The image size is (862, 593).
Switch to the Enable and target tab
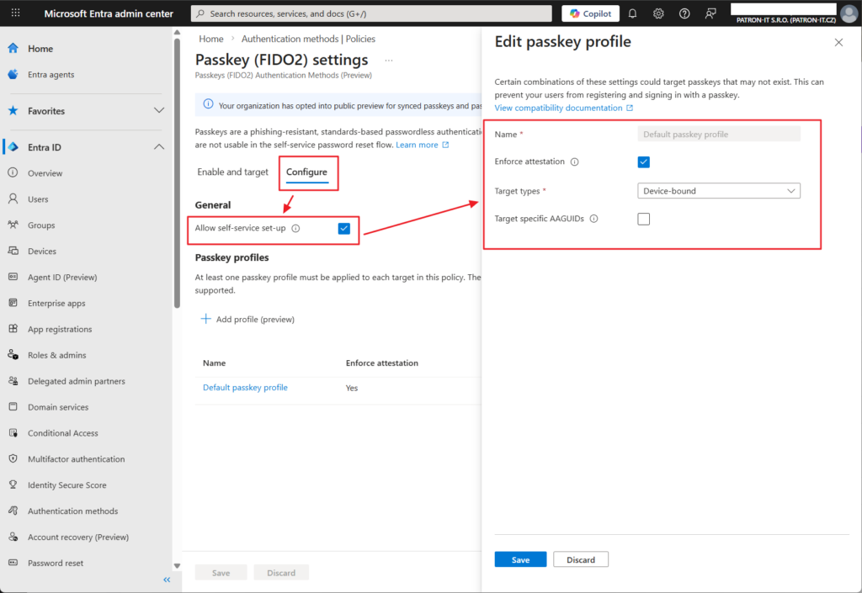pos(232,172)
